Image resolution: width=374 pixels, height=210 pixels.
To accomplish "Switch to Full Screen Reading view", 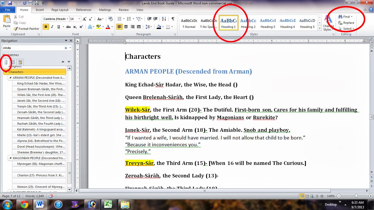I will point(307,196).
